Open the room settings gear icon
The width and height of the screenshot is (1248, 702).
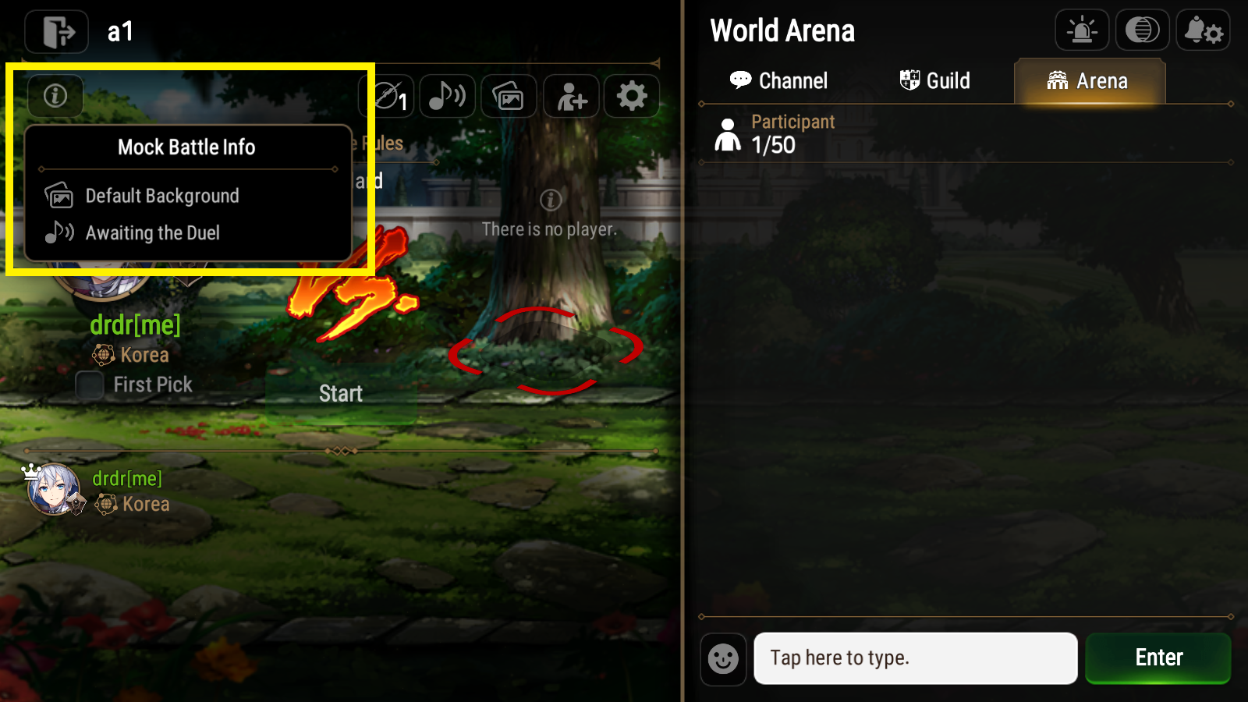[632, 96]
